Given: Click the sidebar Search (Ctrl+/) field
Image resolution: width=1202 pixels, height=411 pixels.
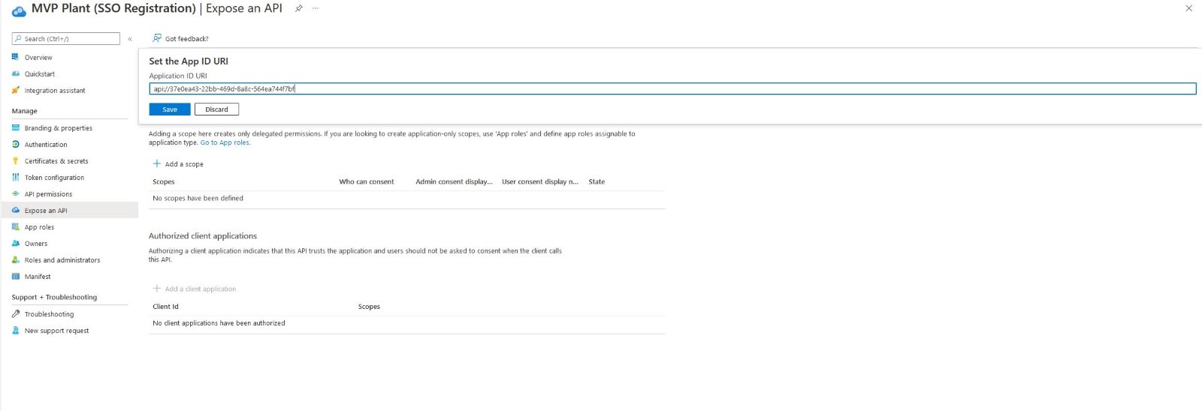Looking at the screenshot, I should pos(66,38).
